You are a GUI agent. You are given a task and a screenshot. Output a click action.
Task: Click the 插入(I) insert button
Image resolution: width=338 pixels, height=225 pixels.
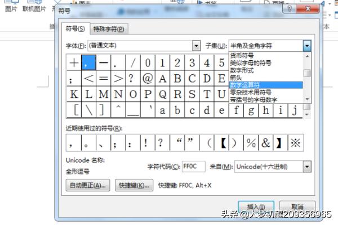point(256,207)
